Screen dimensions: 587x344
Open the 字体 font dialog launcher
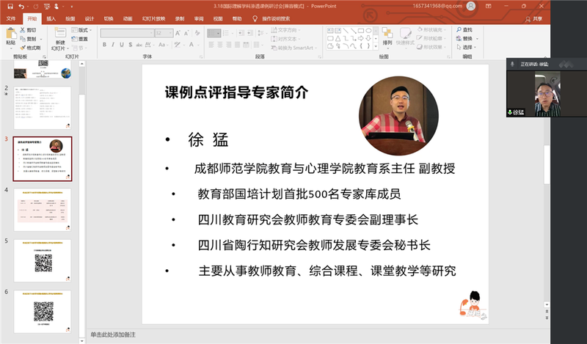point(201,57)
